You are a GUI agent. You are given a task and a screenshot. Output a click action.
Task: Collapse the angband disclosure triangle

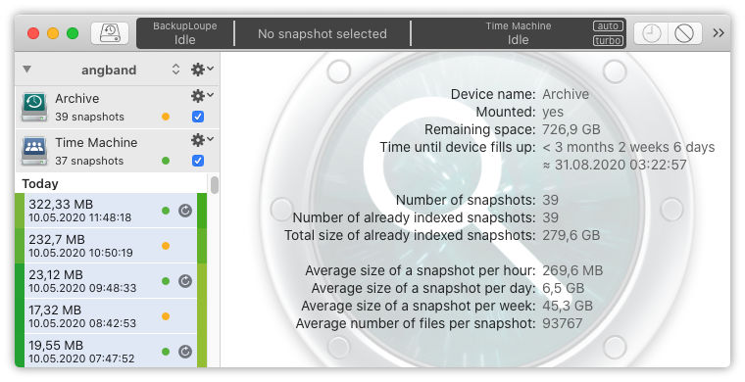27,70
